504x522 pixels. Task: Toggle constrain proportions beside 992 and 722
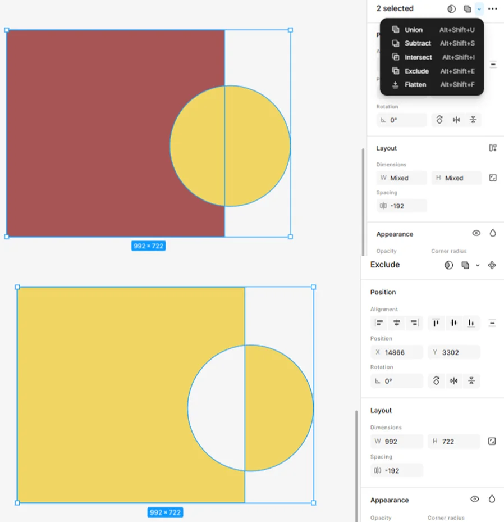coord(492,442)
